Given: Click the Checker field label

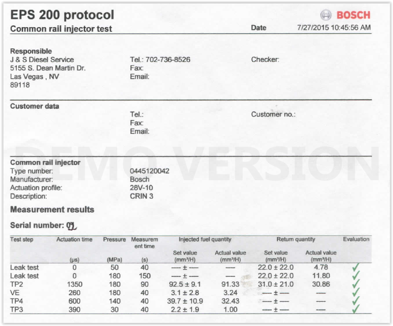Looking at the screenshot, I should pos(265,60).
